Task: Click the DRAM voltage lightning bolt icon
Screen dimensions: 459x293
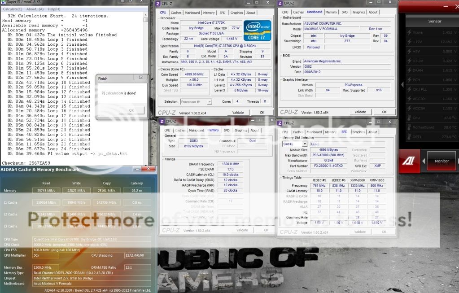Action: tap(409, 70)
